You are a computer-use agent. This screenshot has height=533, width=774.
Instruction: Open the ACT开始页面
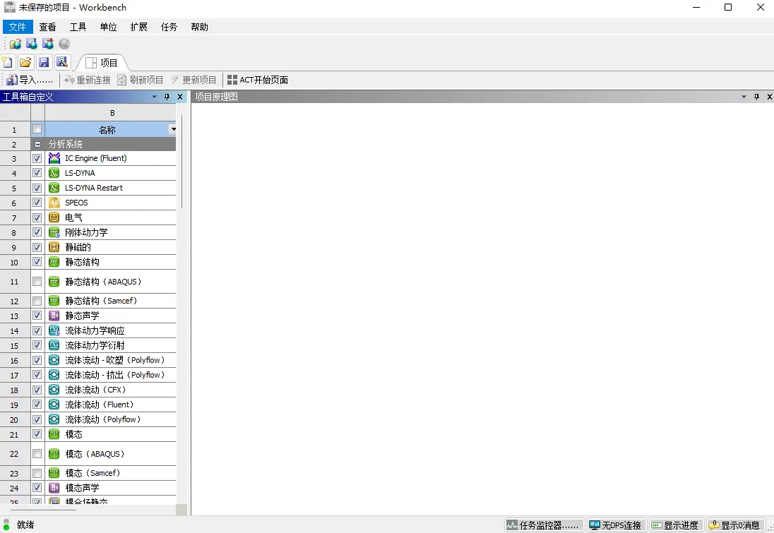pos(258,80)
